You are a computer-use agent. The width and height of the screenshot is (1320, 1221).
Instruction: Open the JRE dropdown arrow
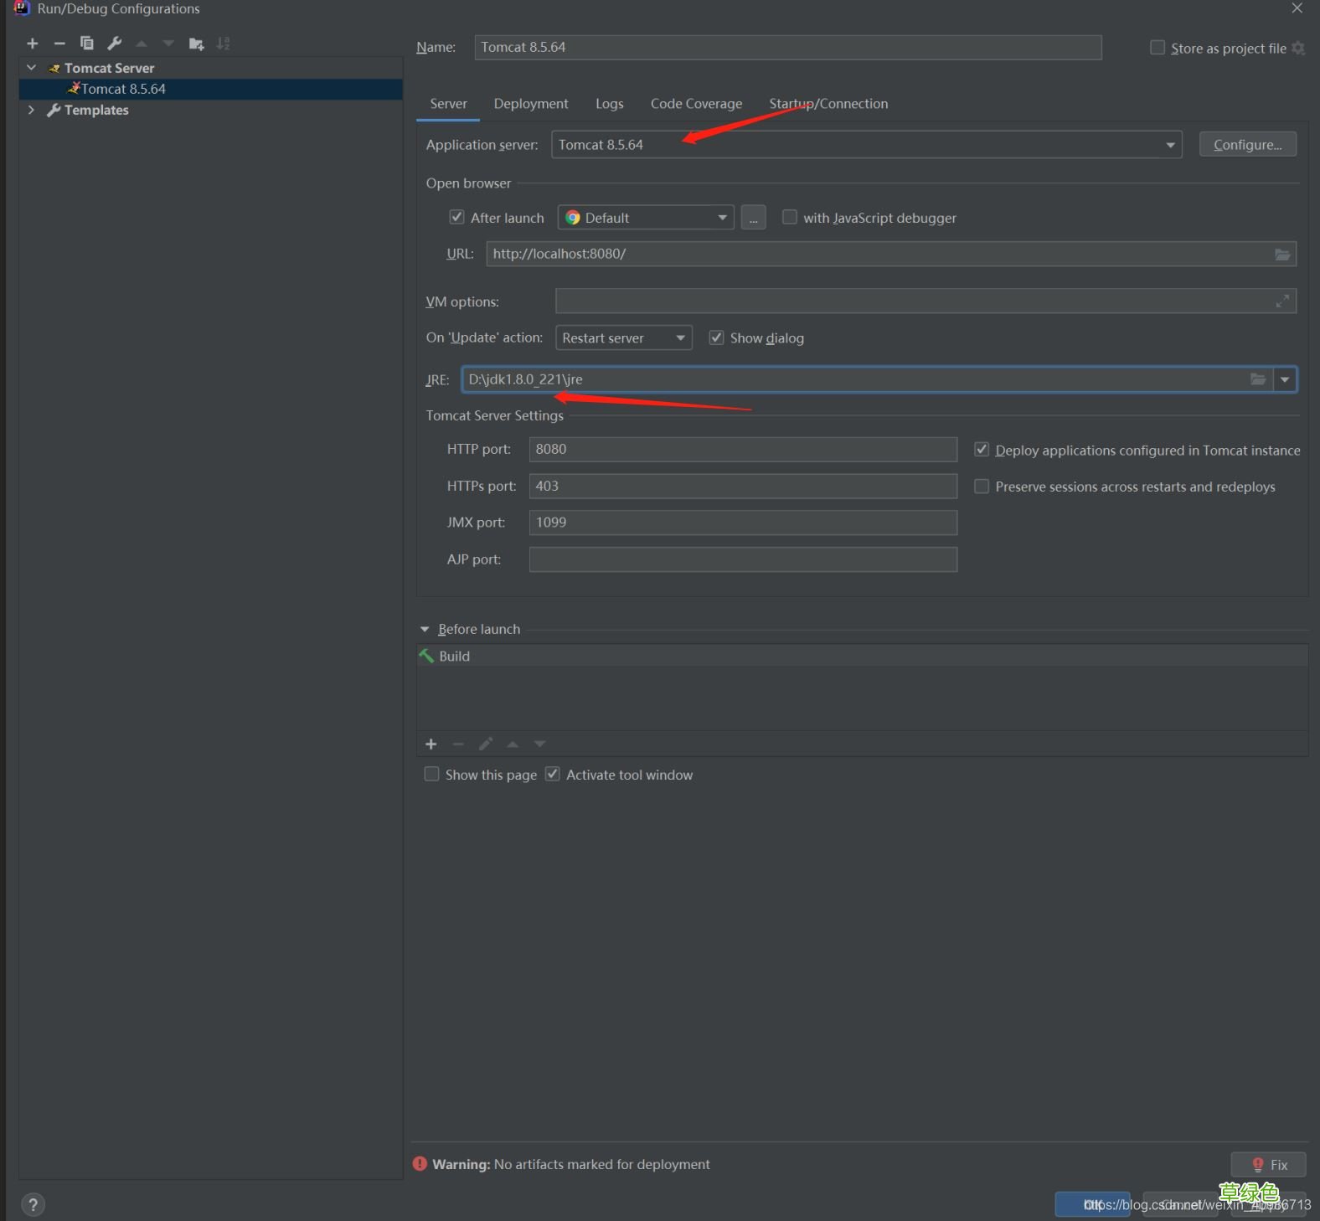coord(1285,379)
